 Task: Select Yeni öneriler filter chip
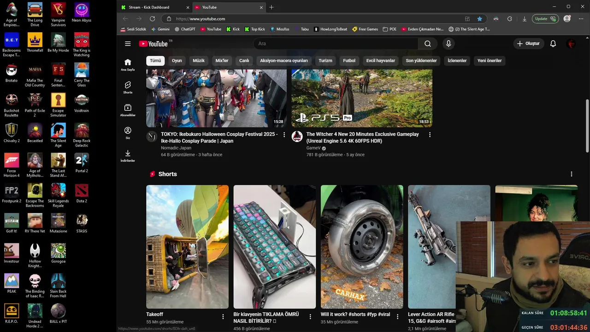[490, 60]
